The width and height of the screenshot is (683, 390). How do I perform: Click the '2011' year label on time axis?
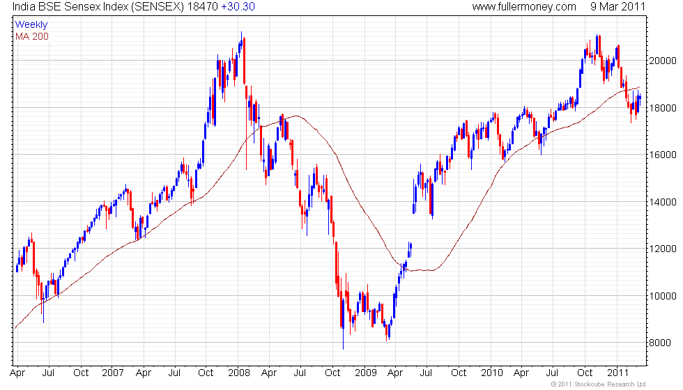(x=617, y=373)
